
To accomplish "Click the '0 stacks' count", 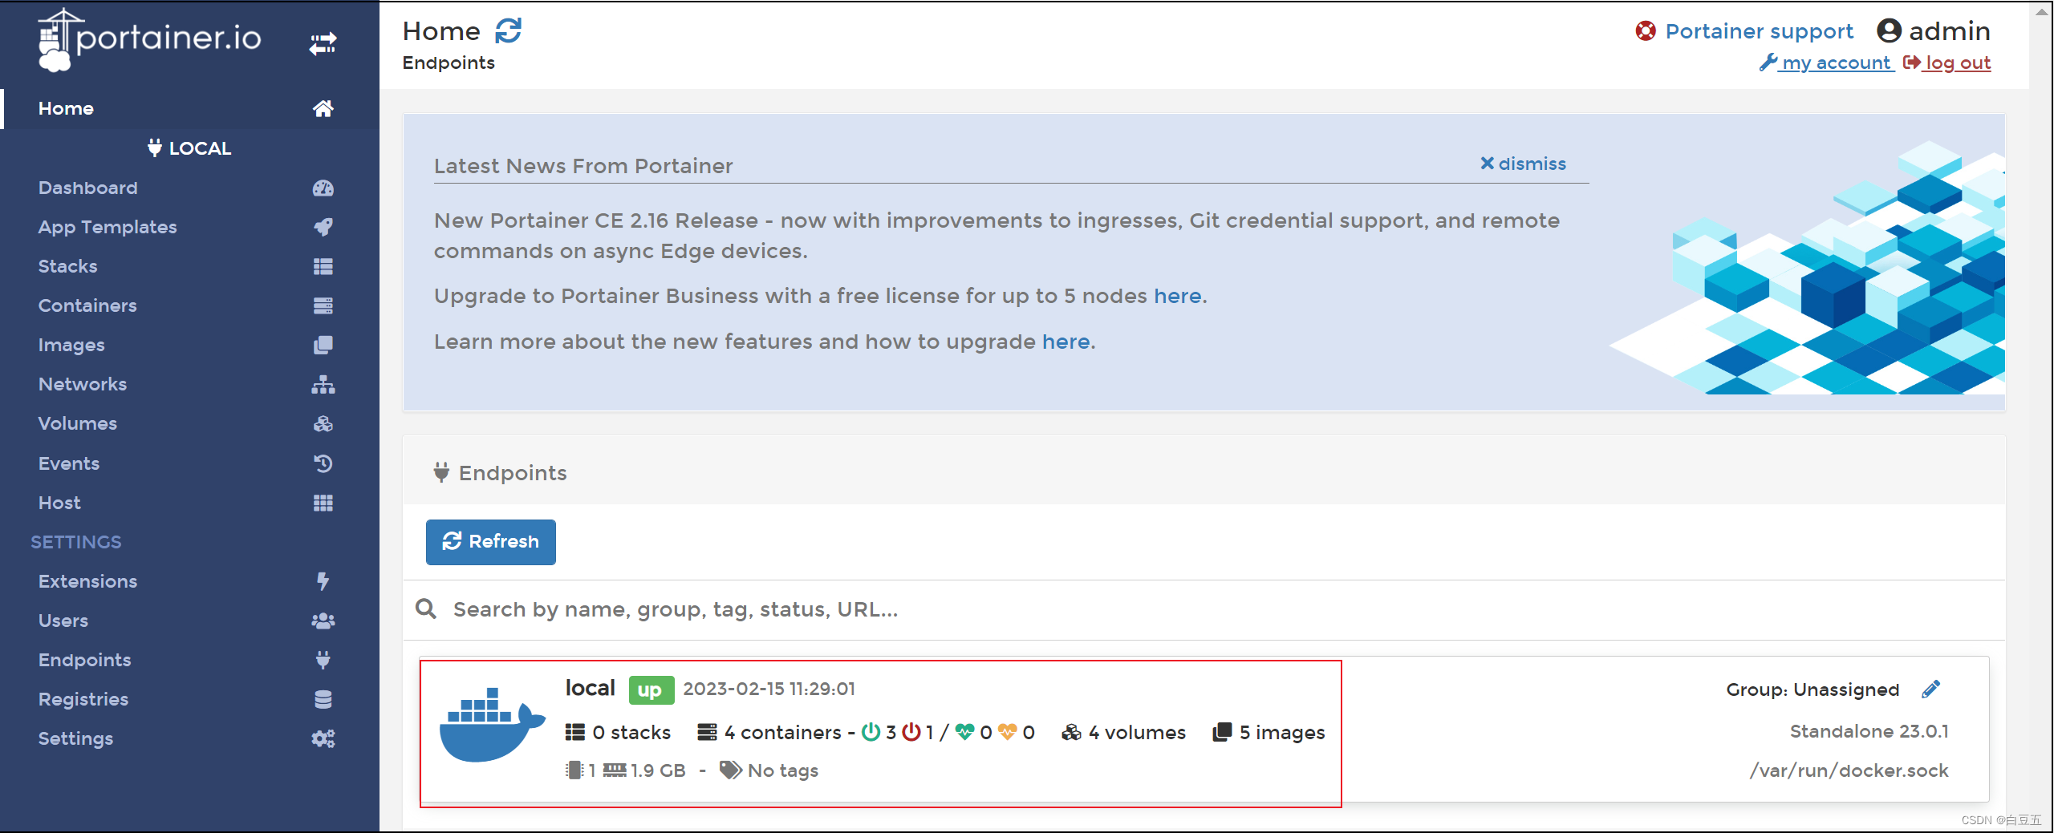I will (x=619, y=733).
